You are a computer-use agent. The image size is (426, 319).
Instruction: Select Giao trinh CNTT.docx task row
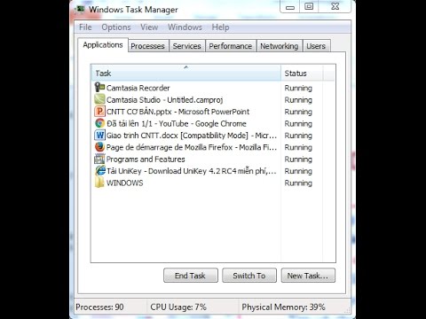tap(213, 136)
